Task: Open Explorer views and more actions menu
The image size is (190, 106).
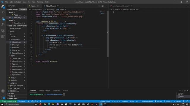Action: tap(24, 6)
